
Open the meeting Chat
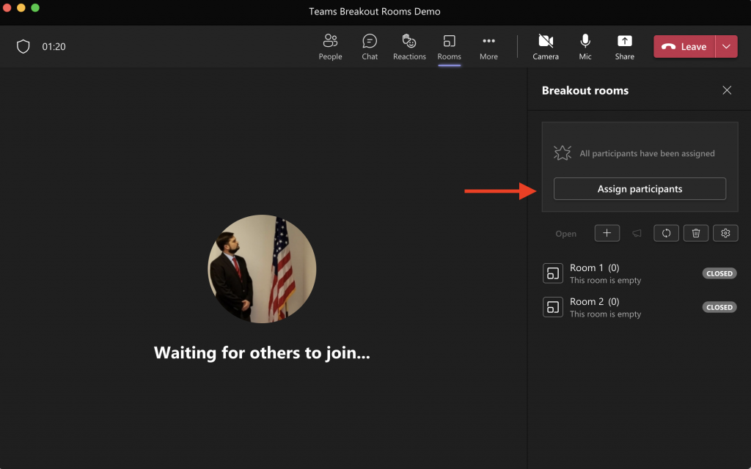[x=370, y=47]
